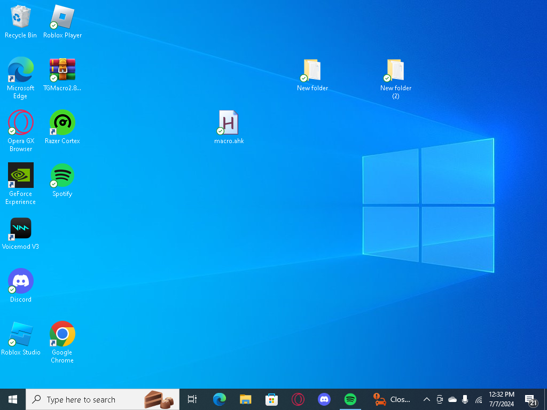This screenshot has height=410, width=547.
Task: Select the TGMacro2.8 archive icon
Action: pyautogui.click(x=62, y=70)
